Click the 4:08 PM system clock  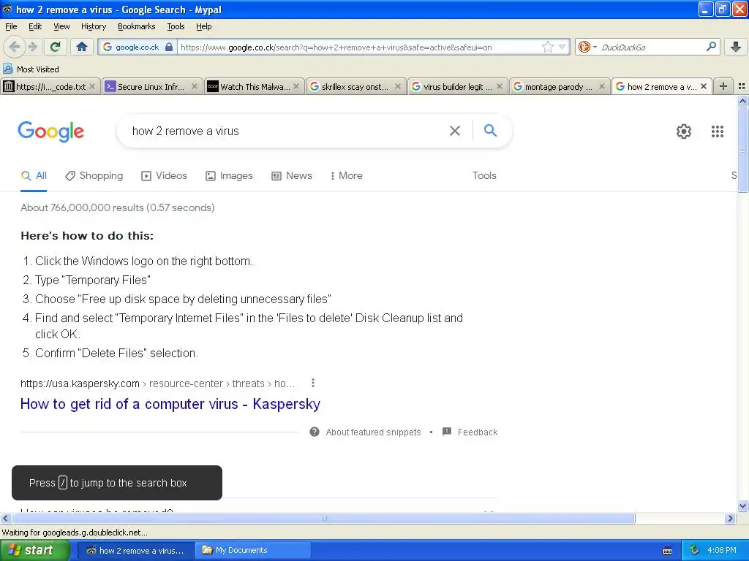click(x=722, y=550)
